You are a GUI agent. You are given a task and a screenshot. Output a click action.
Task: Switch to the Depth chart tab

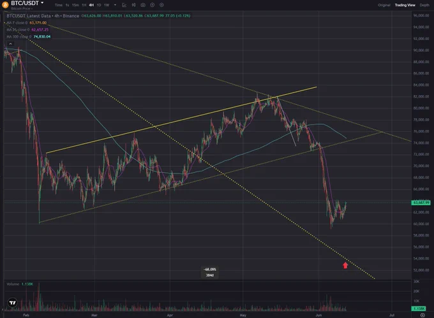pyautogui.click(x=424, y=5)
